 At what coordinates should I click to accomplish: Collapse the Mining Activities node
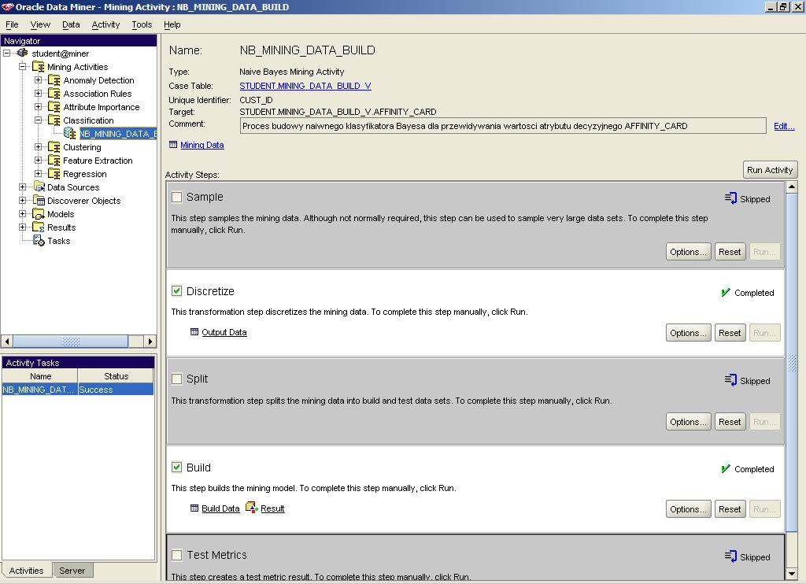click(23, 66)
